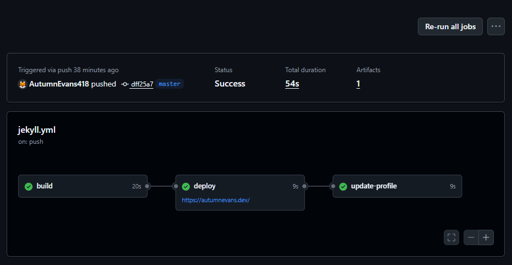The height and width of the screenshot is (265, 512).
Task: Zoom out the workflow graph
Action: [x=471, y=237]
